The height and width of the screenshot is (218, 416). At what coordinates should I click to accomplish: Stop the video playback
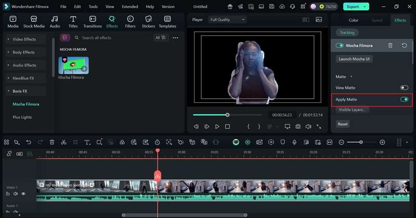tap(227, 127)
